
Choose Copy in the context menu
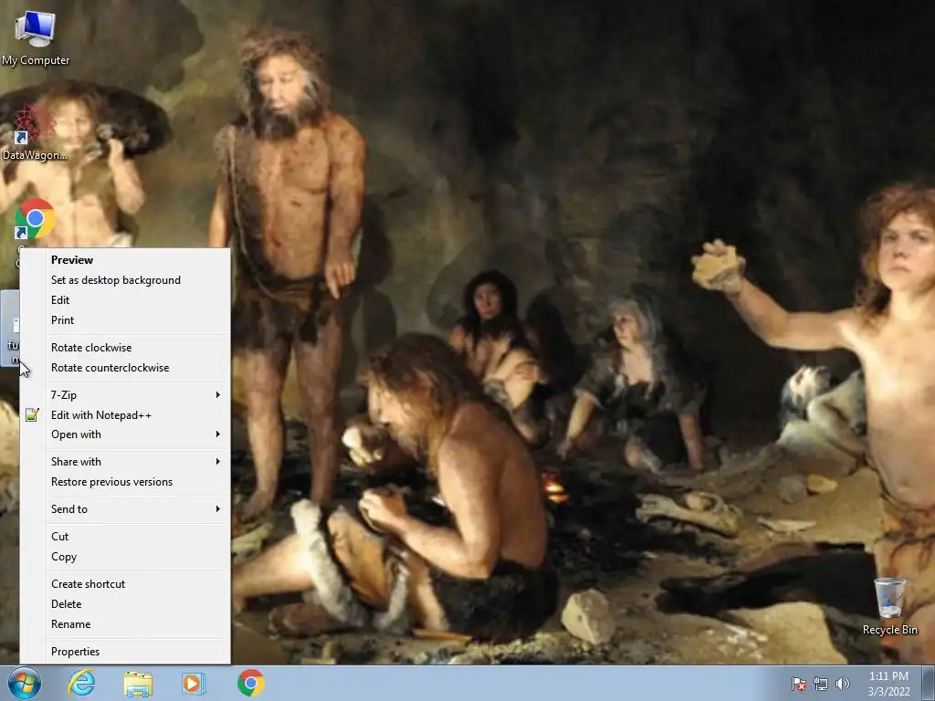coord(125,557)
